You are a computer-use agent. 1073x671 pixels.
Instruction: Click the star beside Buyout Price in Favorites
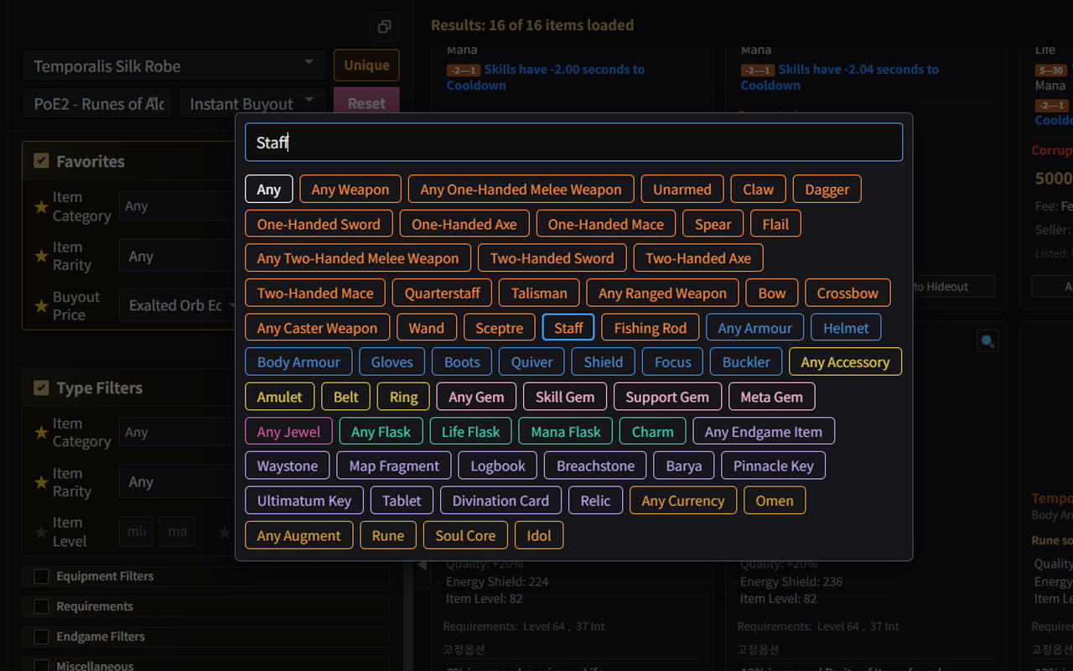[41, 306]
